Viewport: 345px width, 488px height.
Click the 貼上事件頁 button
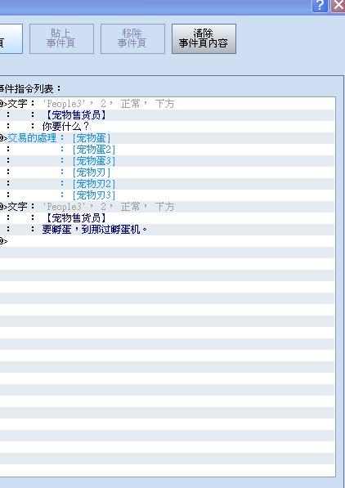[61, 39]
